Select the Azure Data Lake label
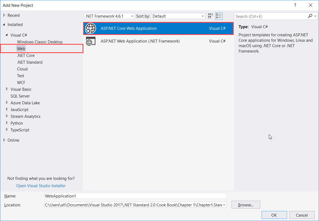Screen dimensions: 319x221 25,103
